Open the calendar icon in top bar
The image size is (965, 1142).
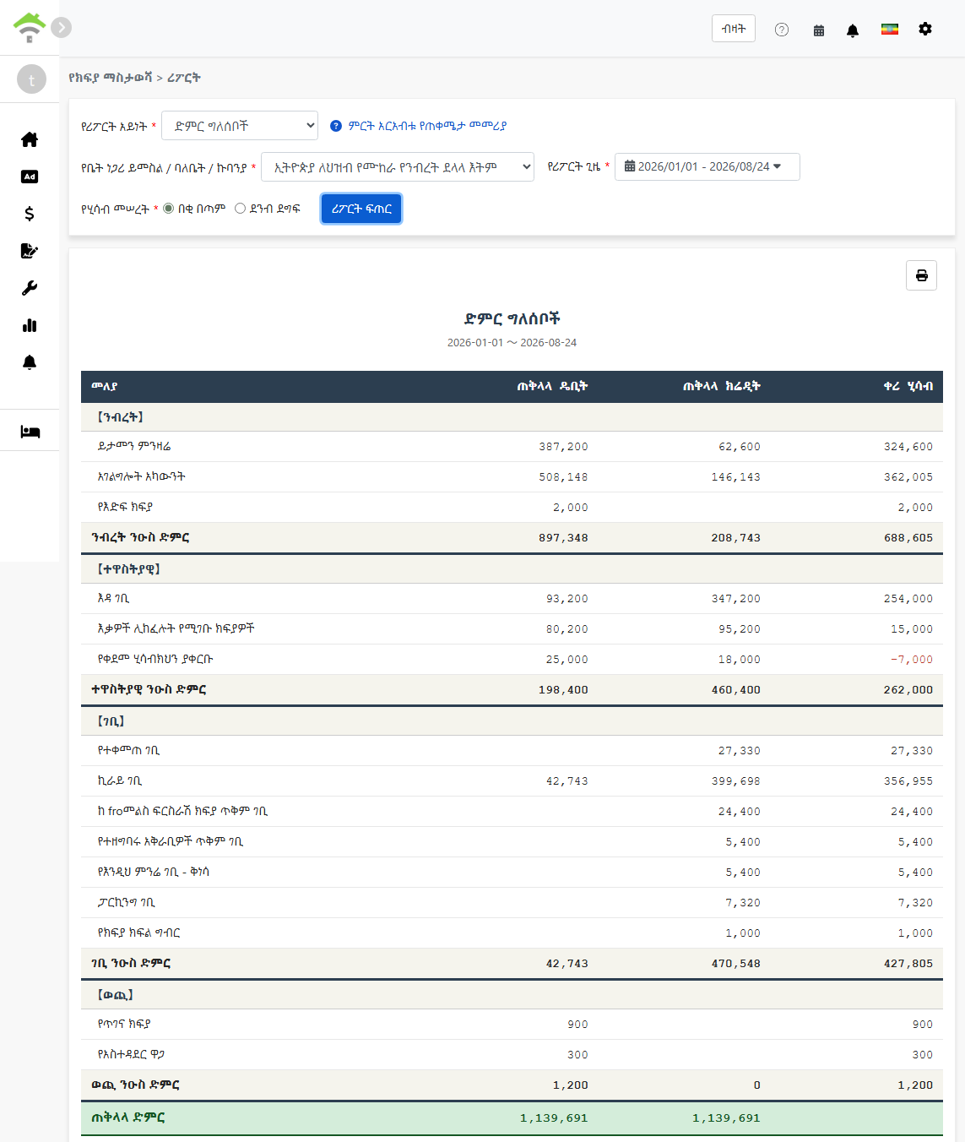tap(819, 30)
